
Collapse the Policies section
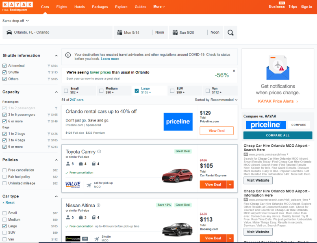click(x=56, y=160)
